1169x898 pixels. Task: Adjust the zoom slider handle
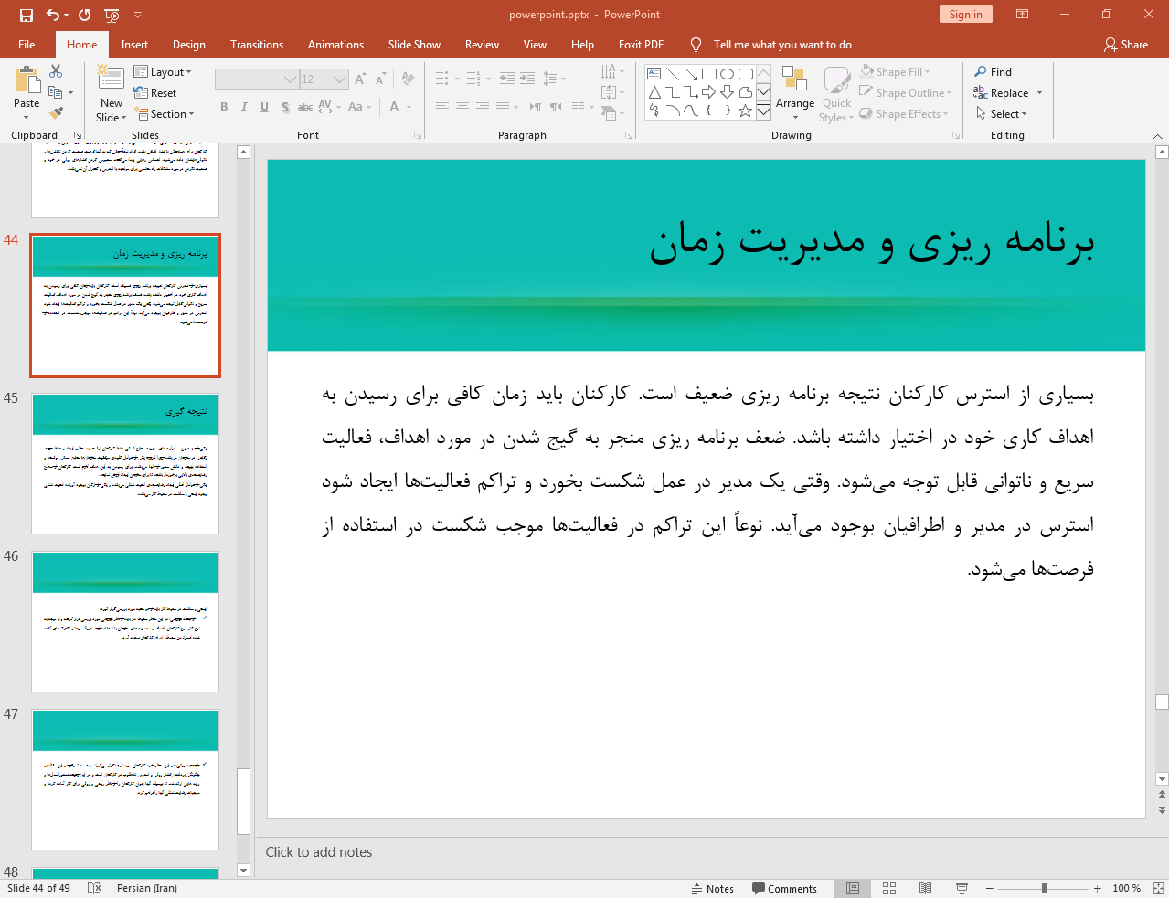click(x=1044, y=888)
